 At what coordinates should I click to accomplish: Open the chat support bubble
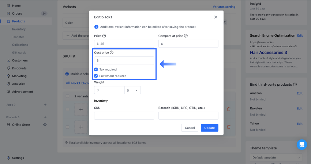click(x=302, y=145)
